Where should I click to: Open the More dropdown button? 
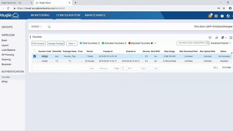[x=72, y=43]
